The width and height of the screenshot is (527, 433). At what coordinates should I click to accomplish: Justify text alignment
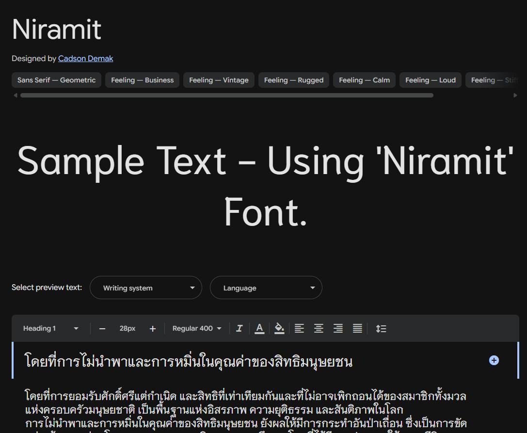pos(357,328)
